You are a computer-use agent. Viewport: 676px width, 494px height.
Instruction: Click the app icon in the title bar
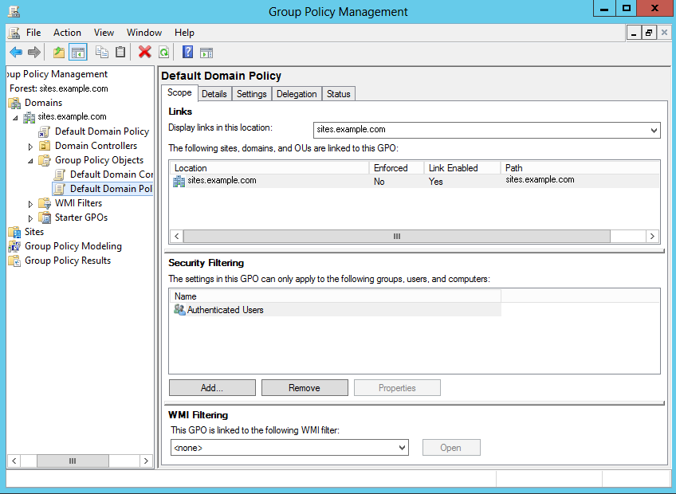[x=14, y=12]
